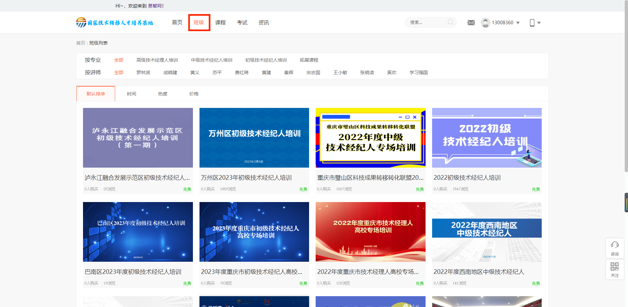
Task: Filter by lecturer 苏平
Action: pyautogui.click(x=217, y=72)
